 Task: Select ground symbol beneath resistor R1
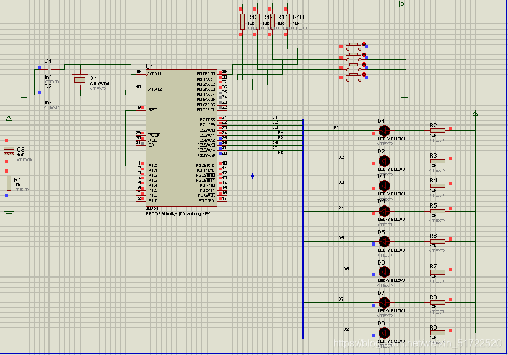pyautogui.click(x=9, y=213)
